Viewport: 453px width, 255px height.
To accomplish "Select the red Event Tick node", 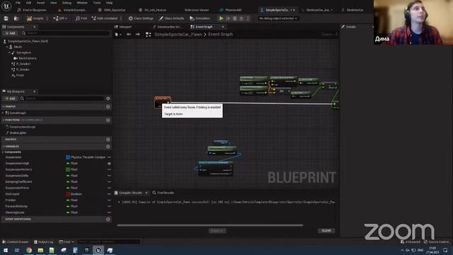I will coord(163,102).
